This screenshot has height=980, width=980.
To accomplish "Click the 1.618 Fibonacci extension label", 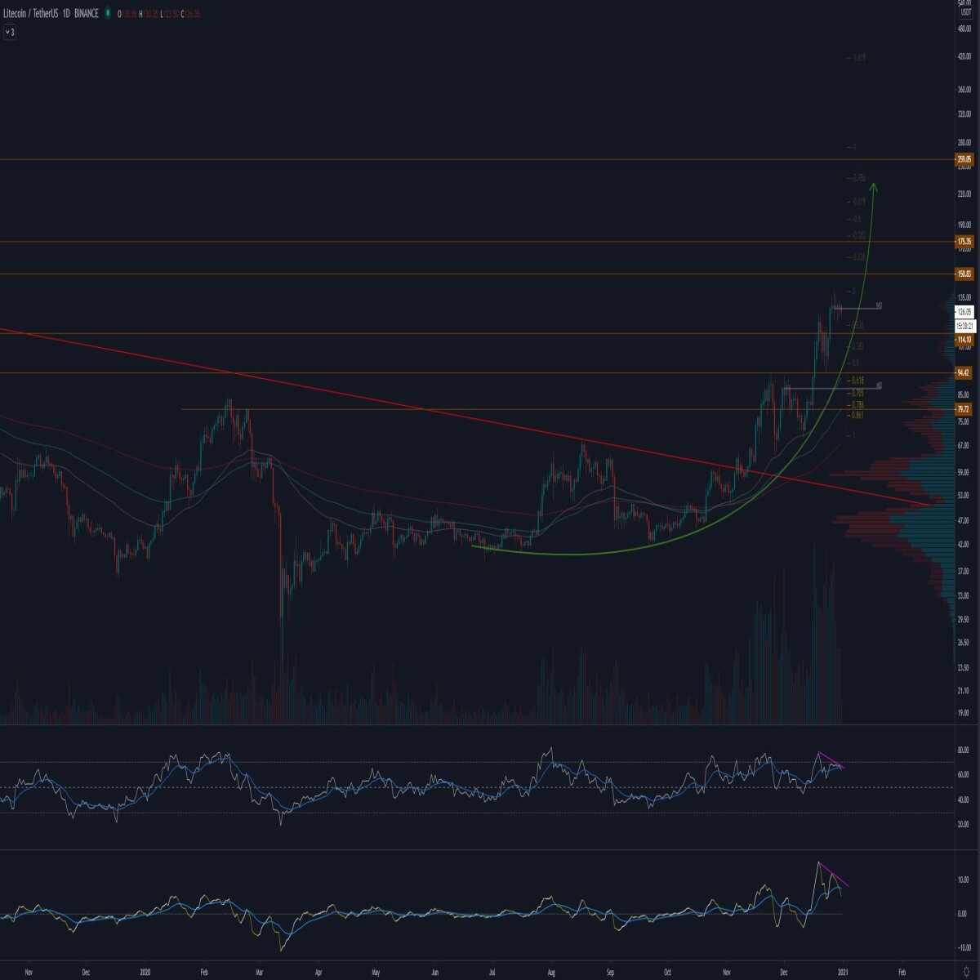I will pyautogui.click(x=857, y=57).
